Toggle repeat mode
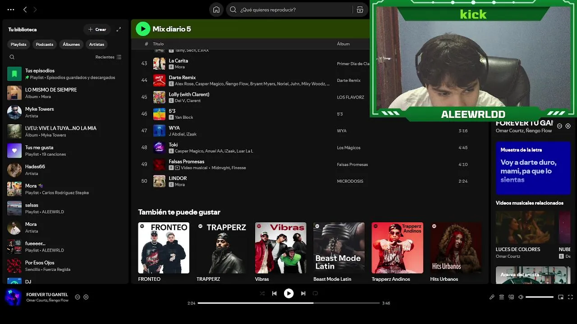Image resolution: width=577 pixels, height=324 pixels. (x=315, y=293)
